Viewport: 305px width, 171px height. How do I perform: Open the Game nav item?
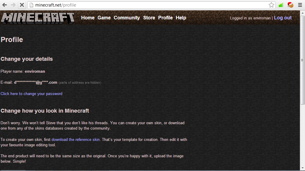coord(104,18)
